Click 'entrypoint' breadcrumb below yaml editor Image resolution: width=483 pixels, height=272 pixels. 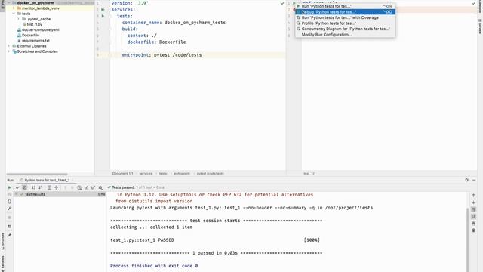click(182, 174)
